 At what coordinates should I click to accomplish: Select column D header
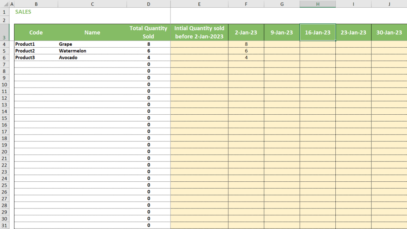[149, 4]
